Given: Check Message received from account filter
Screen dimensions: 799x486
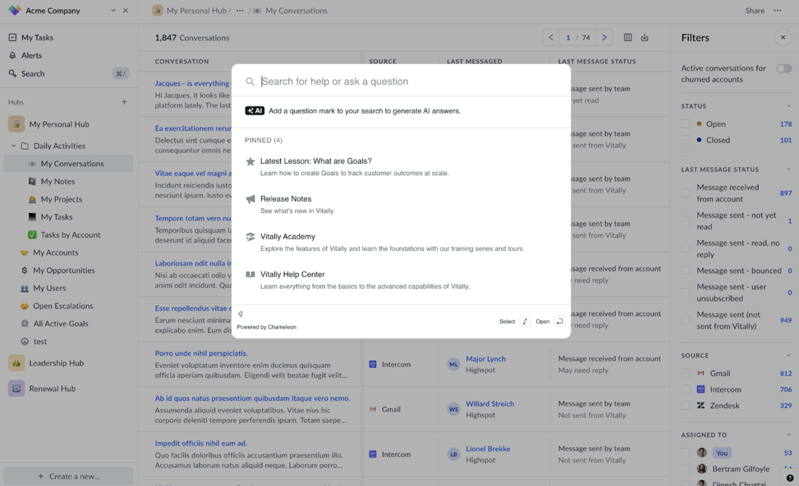Looking at the screenshot, I should pyautogui.click(x=685, y=193).
